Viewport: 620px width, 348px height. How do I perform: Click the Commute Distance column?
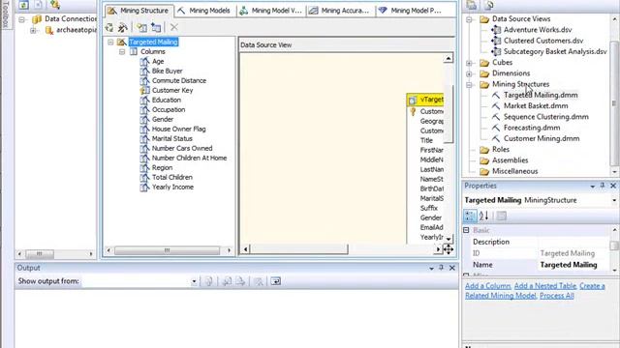(179, 80)
